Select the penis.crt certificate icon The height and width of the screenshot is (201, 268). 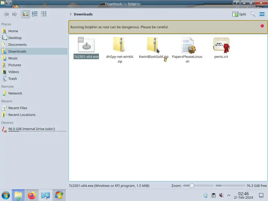(221, 45)
